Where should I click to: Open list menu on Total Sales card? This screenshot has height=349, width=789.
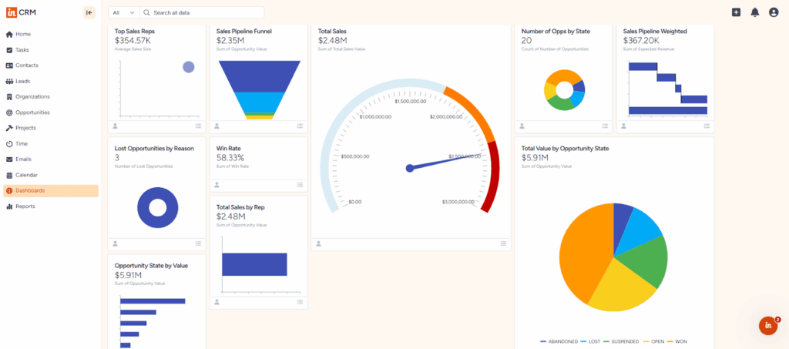504,243
